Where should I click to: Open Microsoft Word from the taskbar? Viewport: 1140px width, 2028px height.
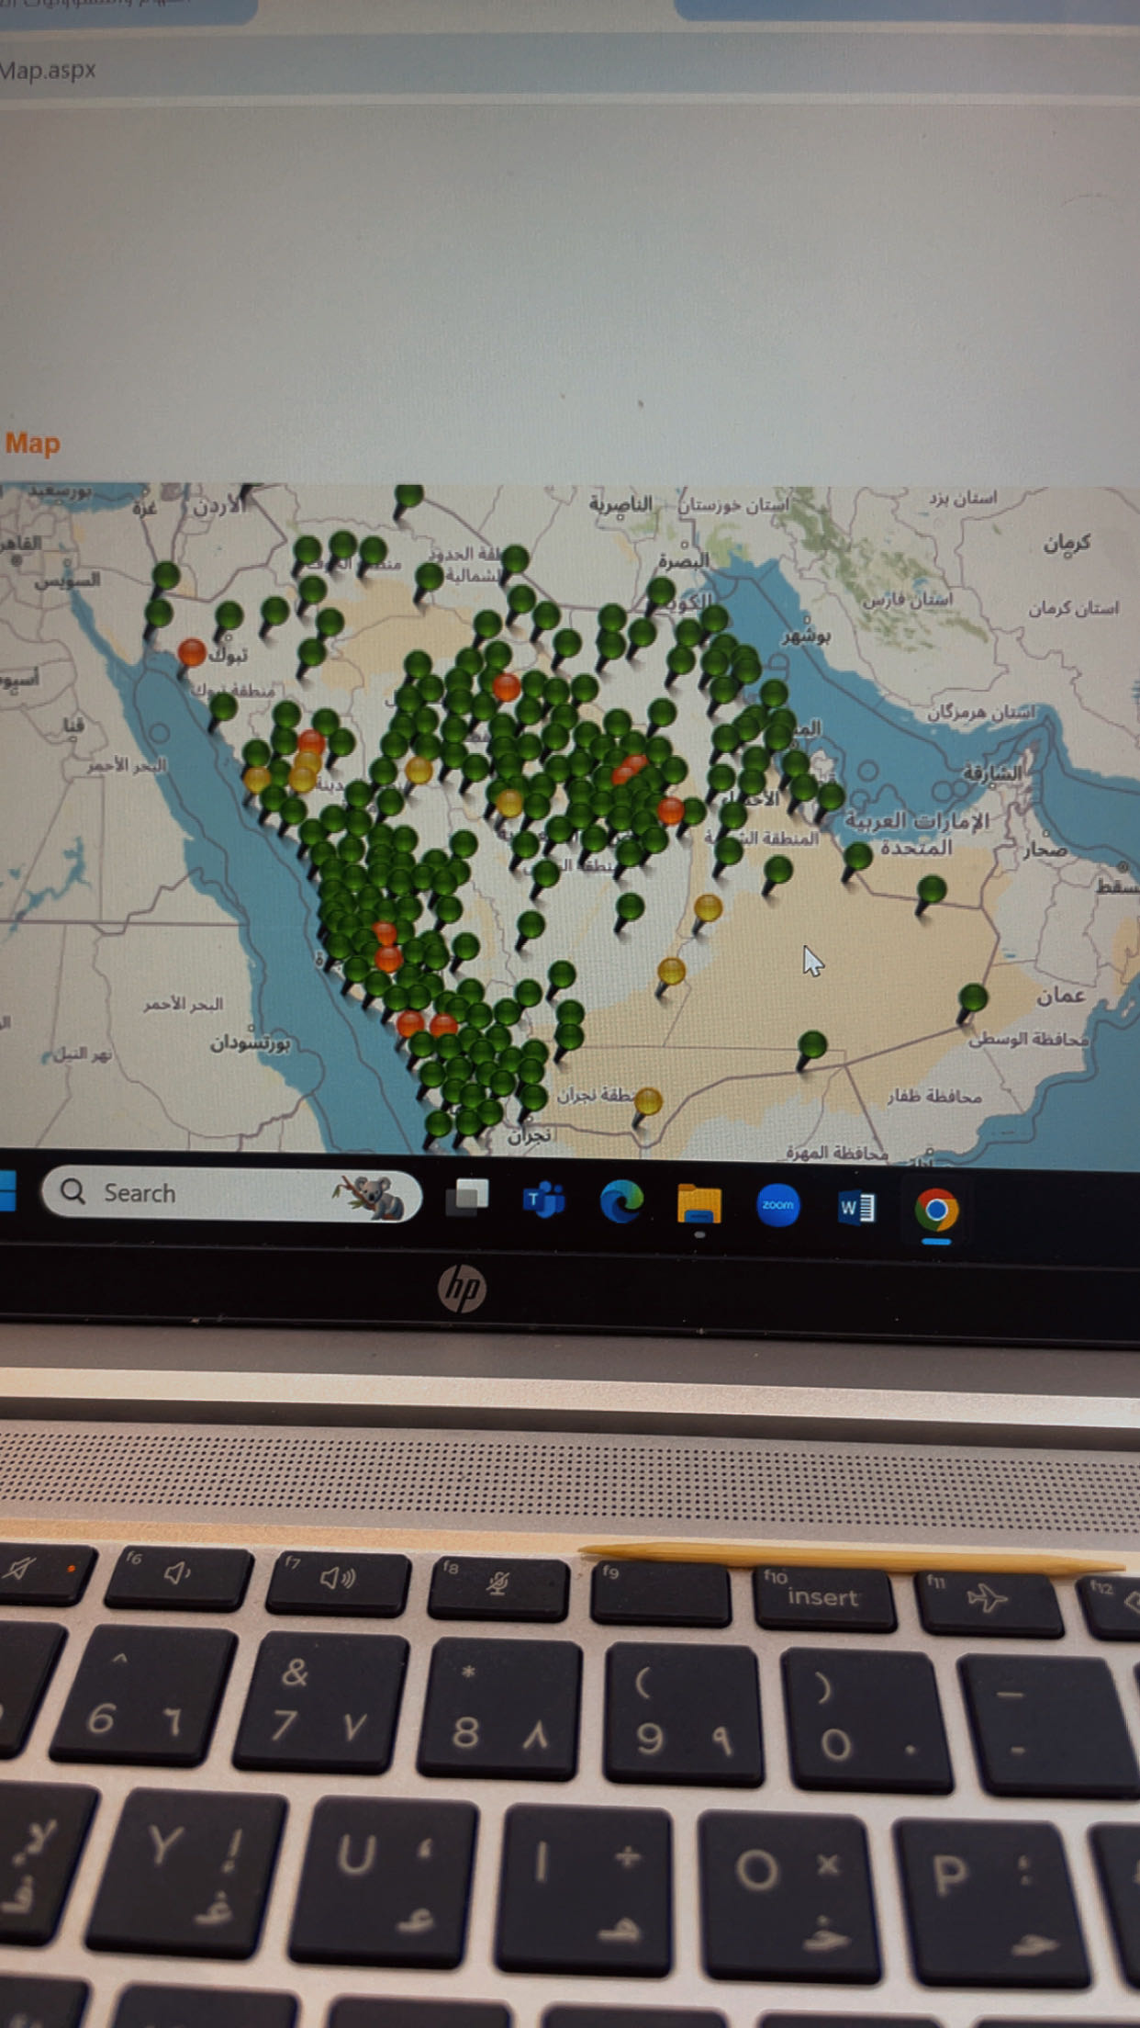[x=856, y=1208]
